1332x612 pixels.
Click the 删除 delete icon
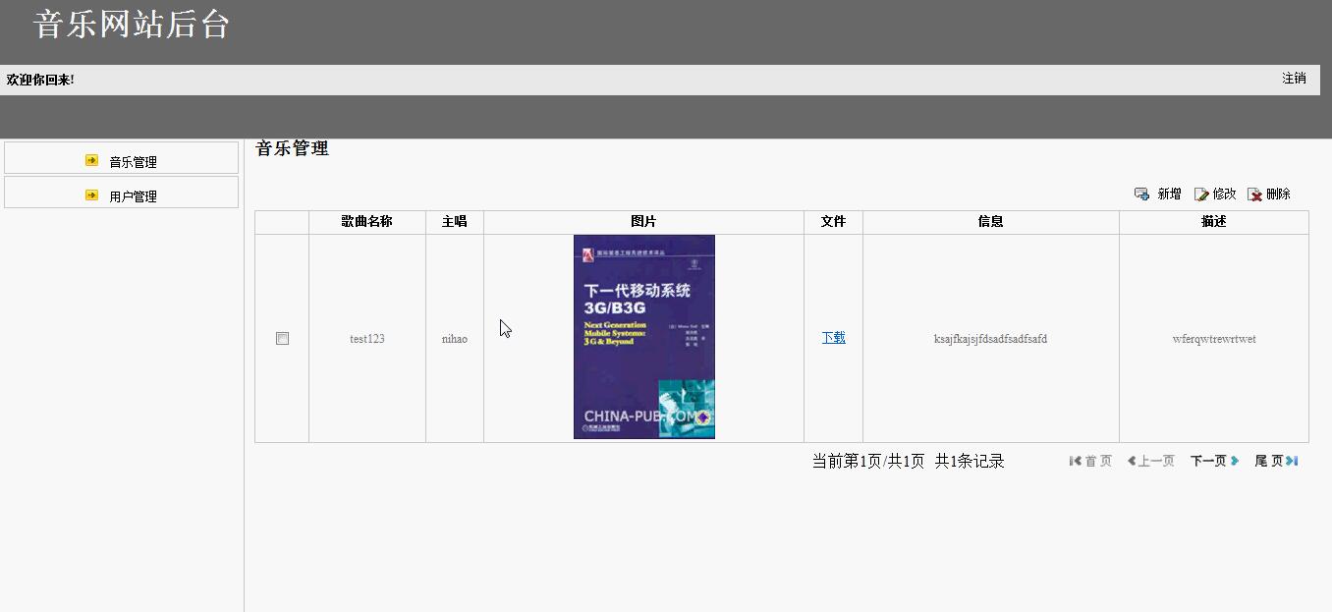tap(1254, 195)
